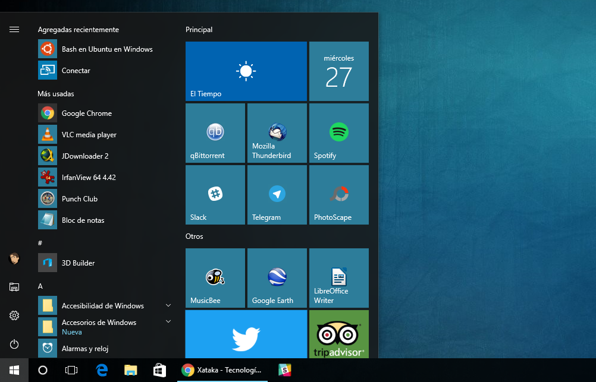596x382 pixels.
Task: Open Windows Store from taskbar
Action: tap(159, 370)
